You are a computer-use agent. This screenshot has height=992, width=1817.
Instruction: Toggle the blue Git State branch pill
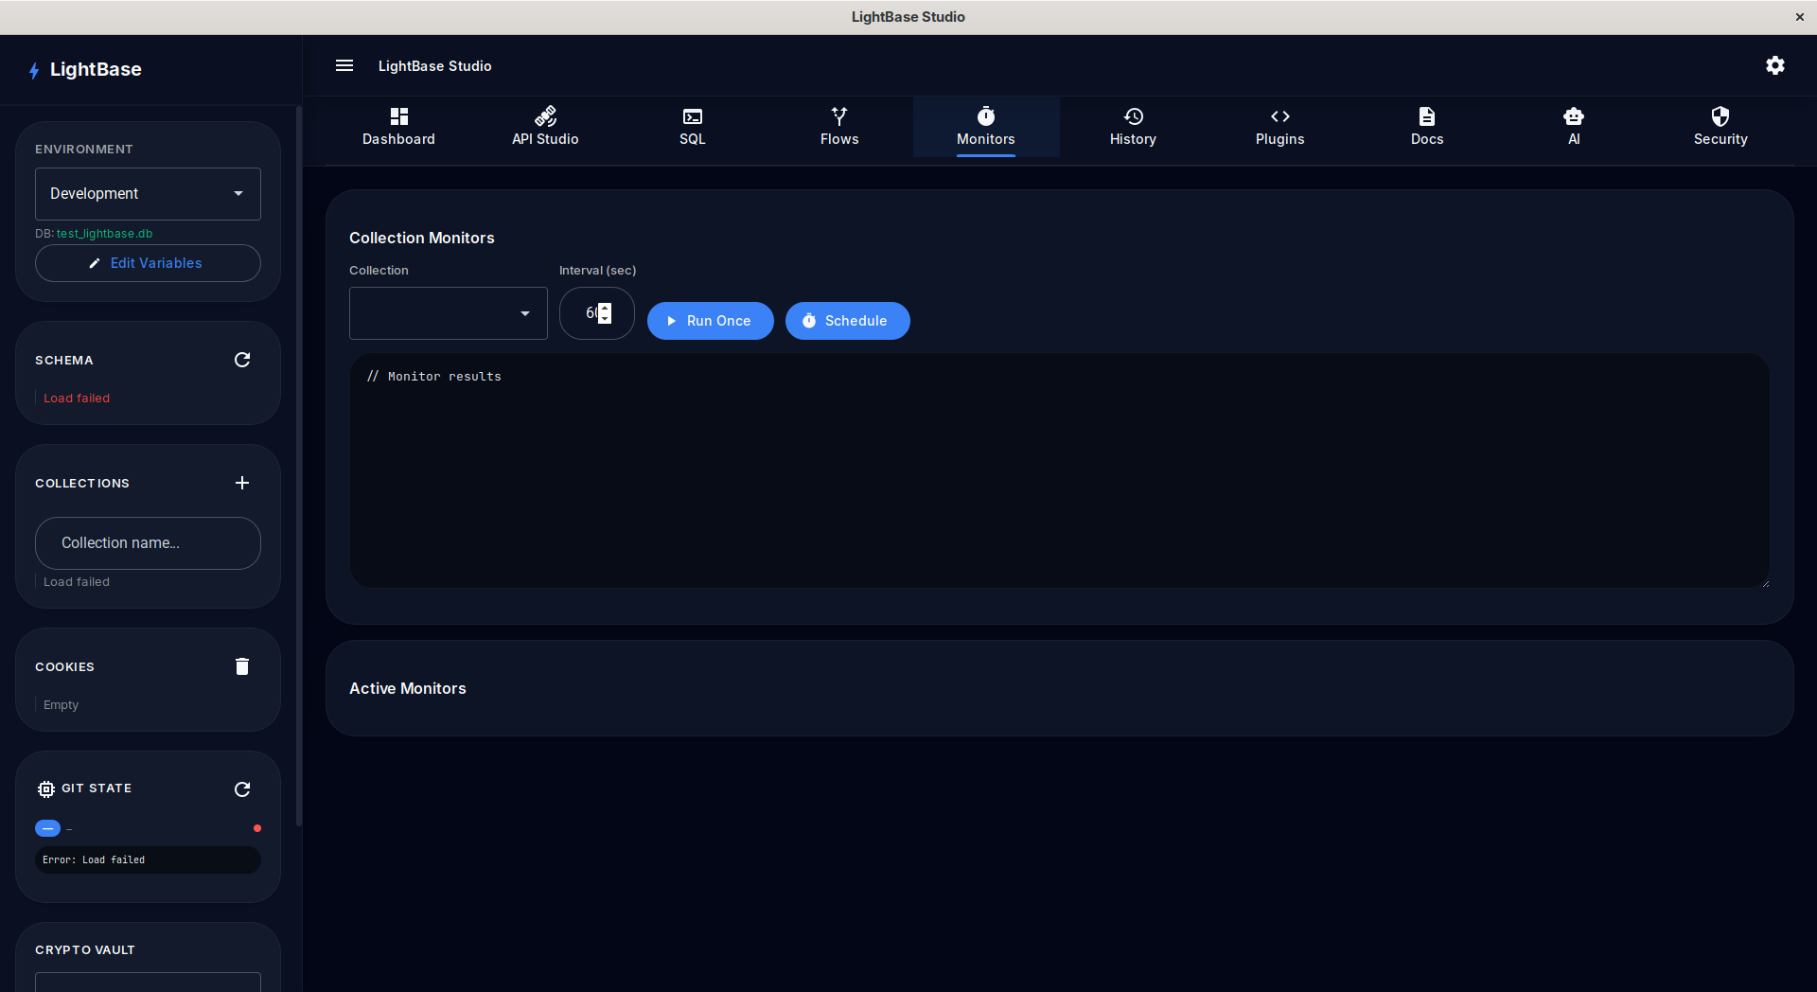pyautogui.click(x=47, y=828)
